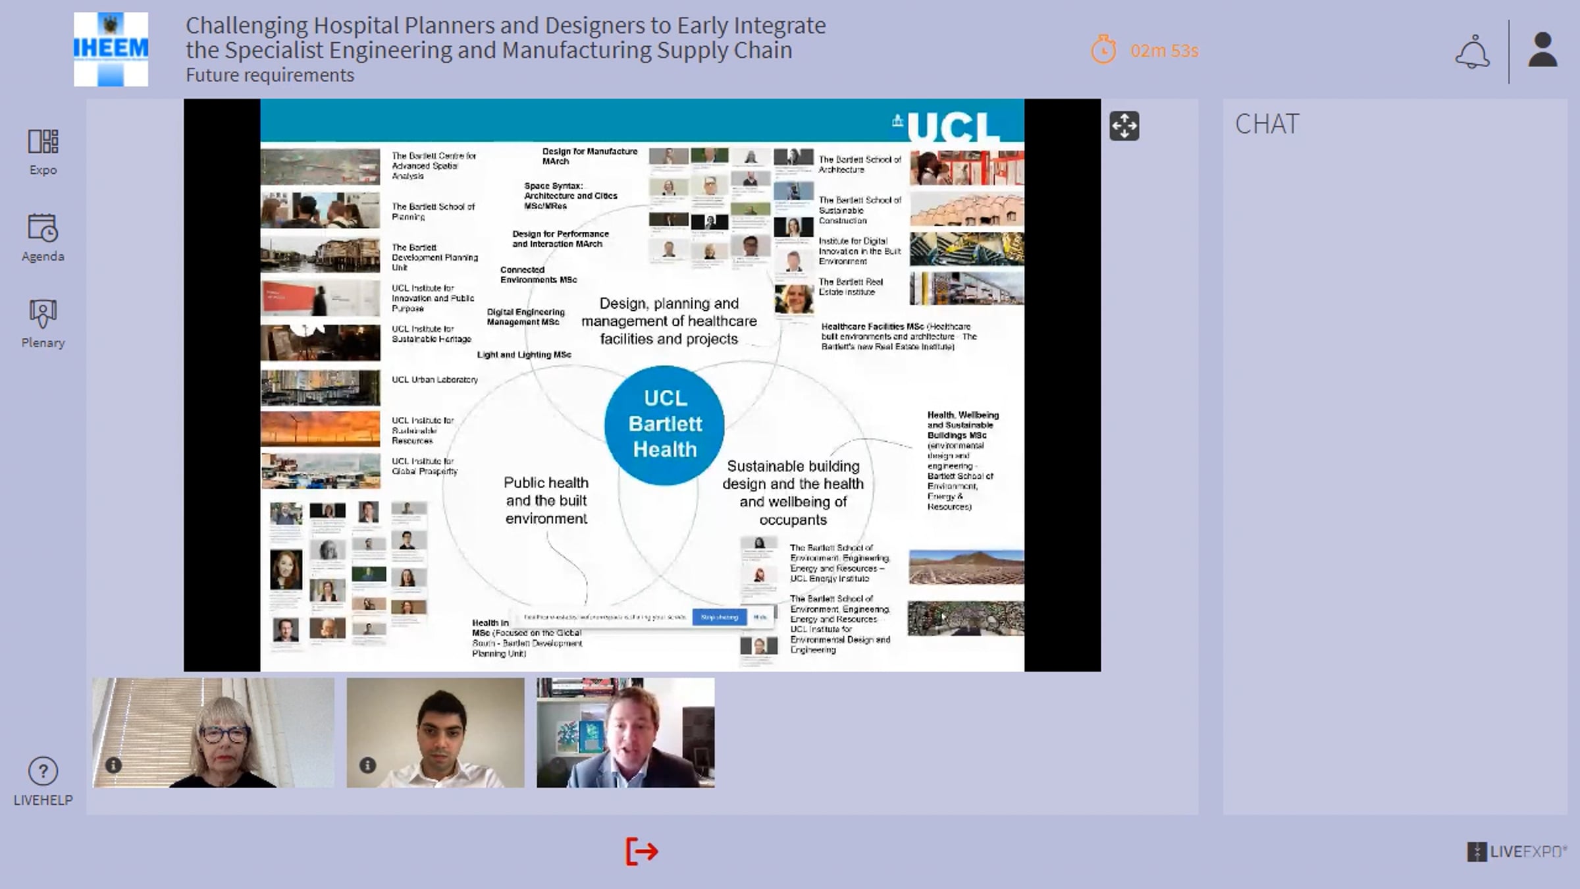Click the LiveExpo logo link
The height and width of the screenshot is (889, 1580).
1516,851
